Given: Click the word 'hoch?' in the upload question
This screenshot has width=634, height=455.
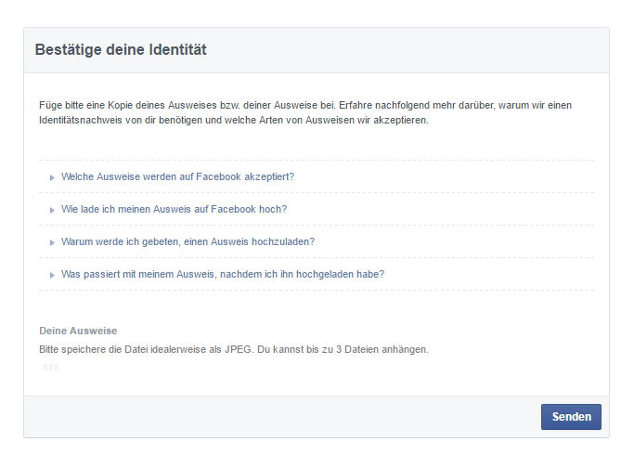Looking at the screenshot, I should [273, 209].
